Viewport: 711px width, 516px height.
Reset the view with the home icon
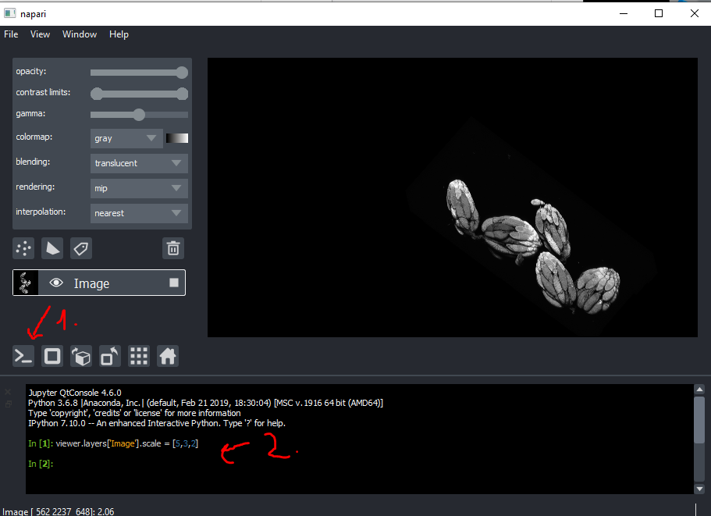[x=167, y=356]
